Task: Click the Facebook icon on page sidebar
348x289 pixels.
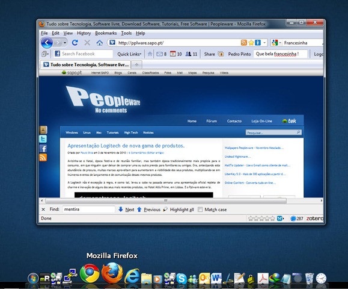Action: tap(43, 148)
